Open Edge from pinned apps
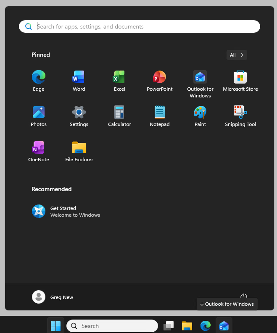The image size is (277, 333). [39, 81]
